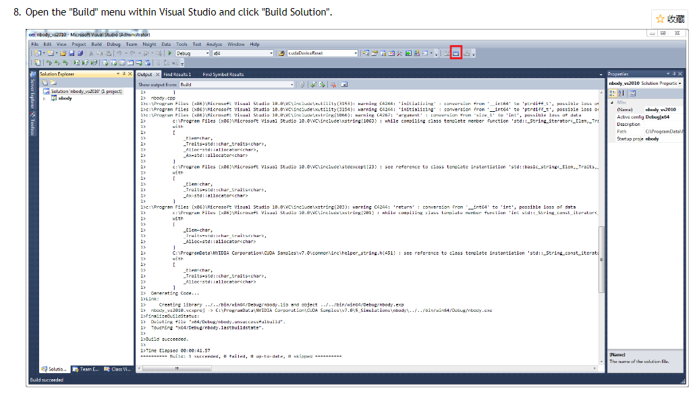Click the Output vertical scrollbar thumb
693x394 pixels.
tap(601, 259)
